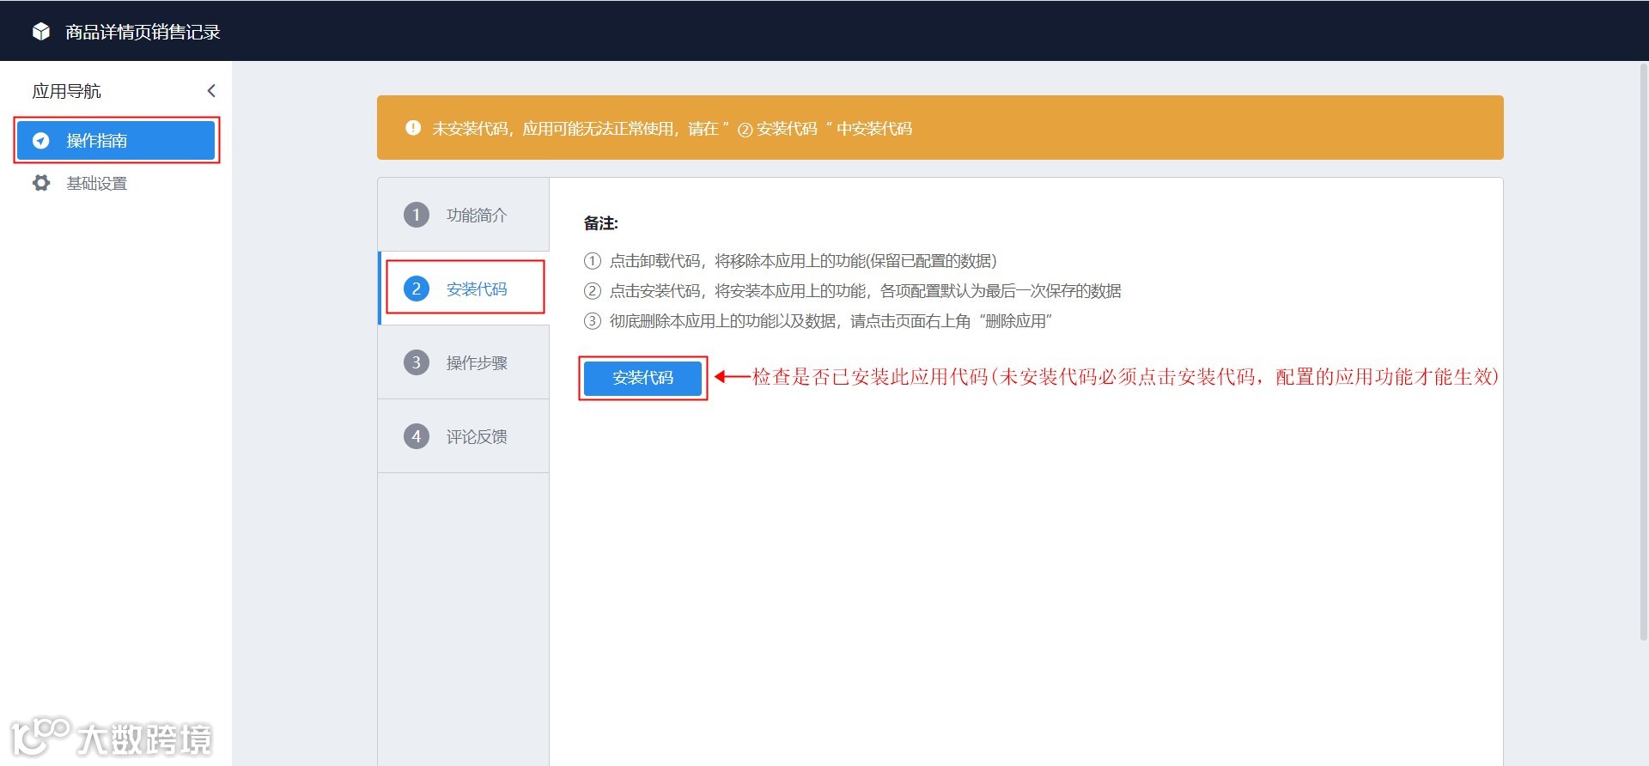Click the orange banner text 未安装代码

(672, 129)
